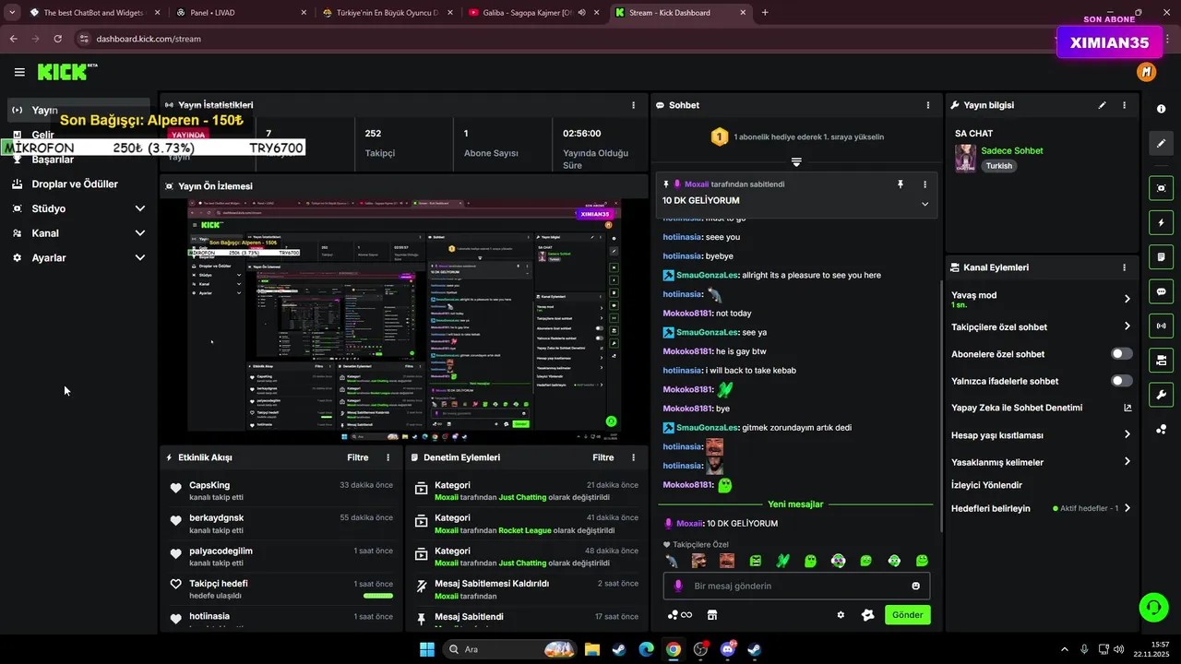This screenshot has width=1181, height=664.
Task: Open Yavaş mod settings arrow
Action: [1127, 299]
